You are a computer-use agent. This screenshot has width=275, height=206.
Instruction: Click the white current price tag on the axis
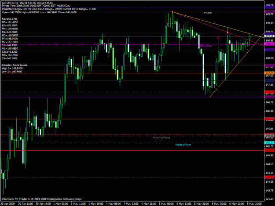pyautogui.click(x=269, y=36)
